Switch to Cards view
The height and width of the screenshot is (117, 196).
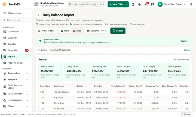[x=77, y=31]
